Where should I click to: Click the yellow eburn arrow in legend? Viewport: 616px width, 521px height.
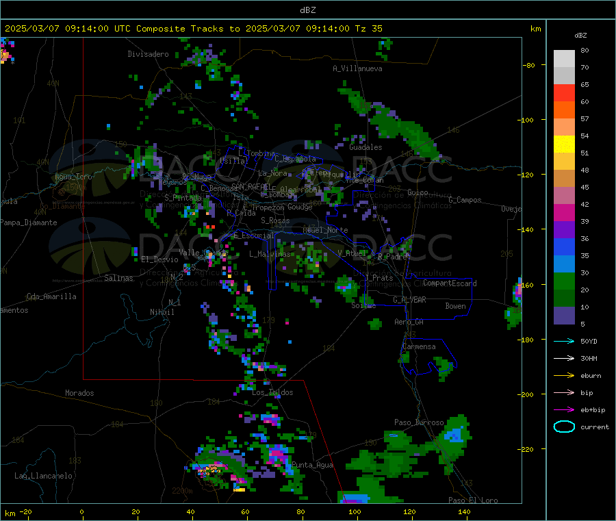click(x=564, y=376)
